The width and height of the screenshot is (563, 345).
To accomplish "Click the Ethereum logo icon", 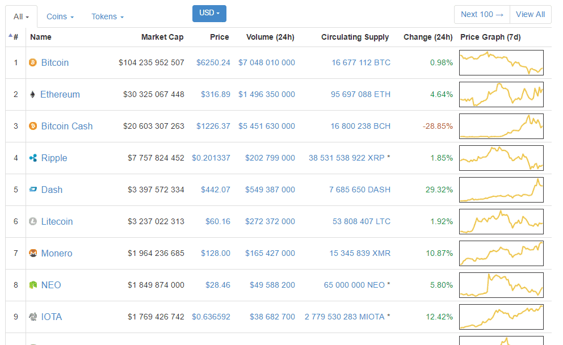I will [32, 94].
